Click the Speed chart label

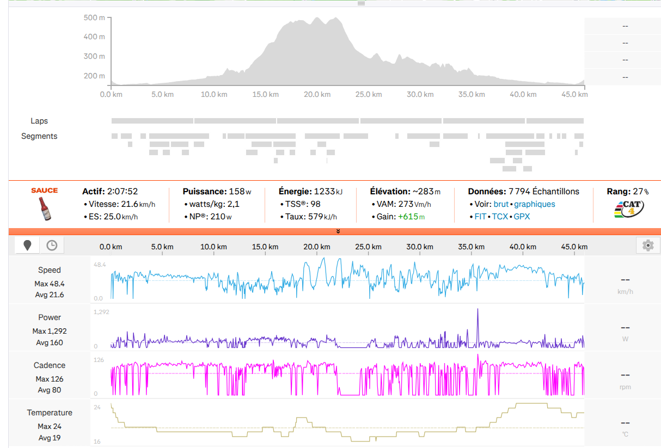click(x=50, y=270)
